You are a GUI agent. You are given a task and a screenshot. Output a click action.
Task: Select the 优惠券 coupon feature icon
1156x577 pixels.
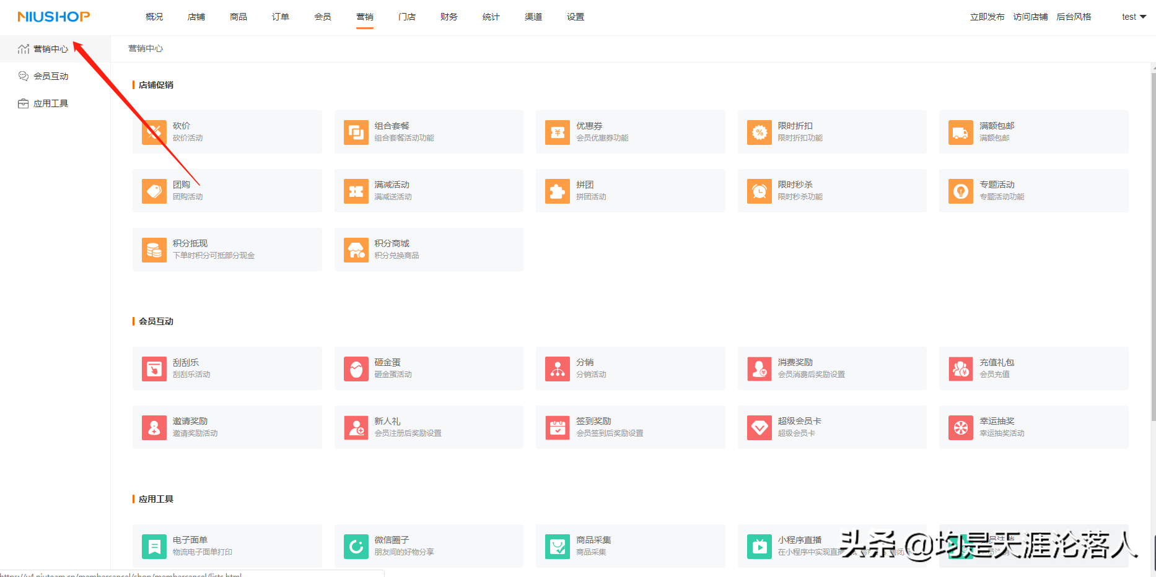pos(557,132)
